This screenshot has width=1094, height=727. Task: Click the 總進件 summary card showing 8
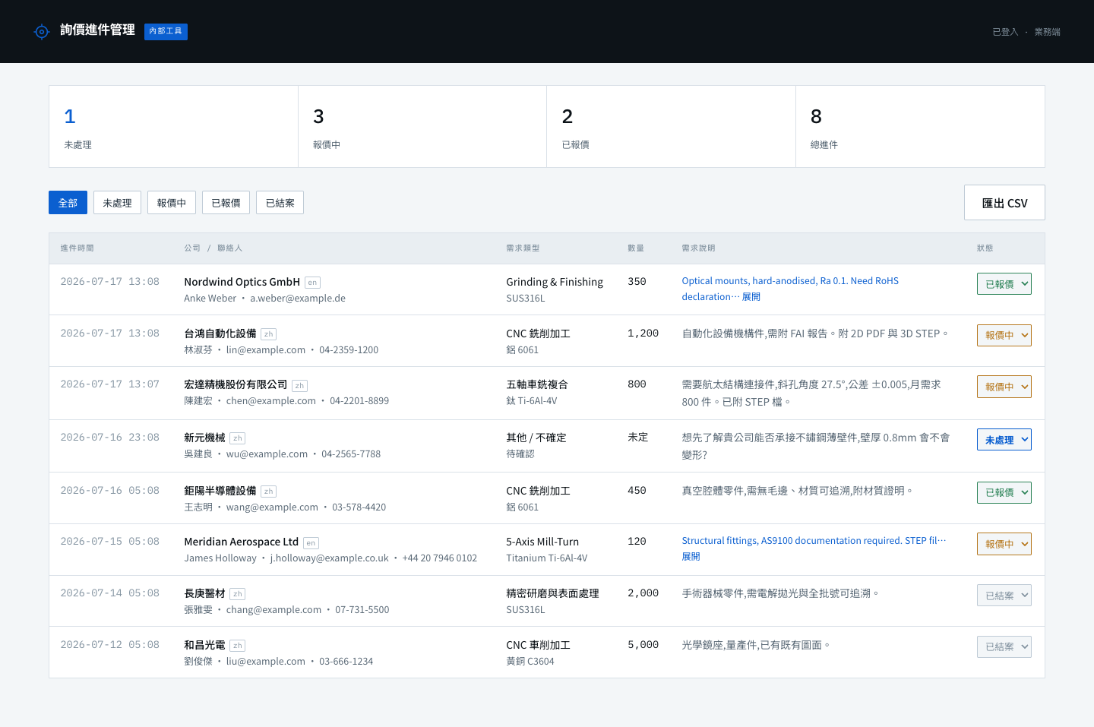click(920, 127)
